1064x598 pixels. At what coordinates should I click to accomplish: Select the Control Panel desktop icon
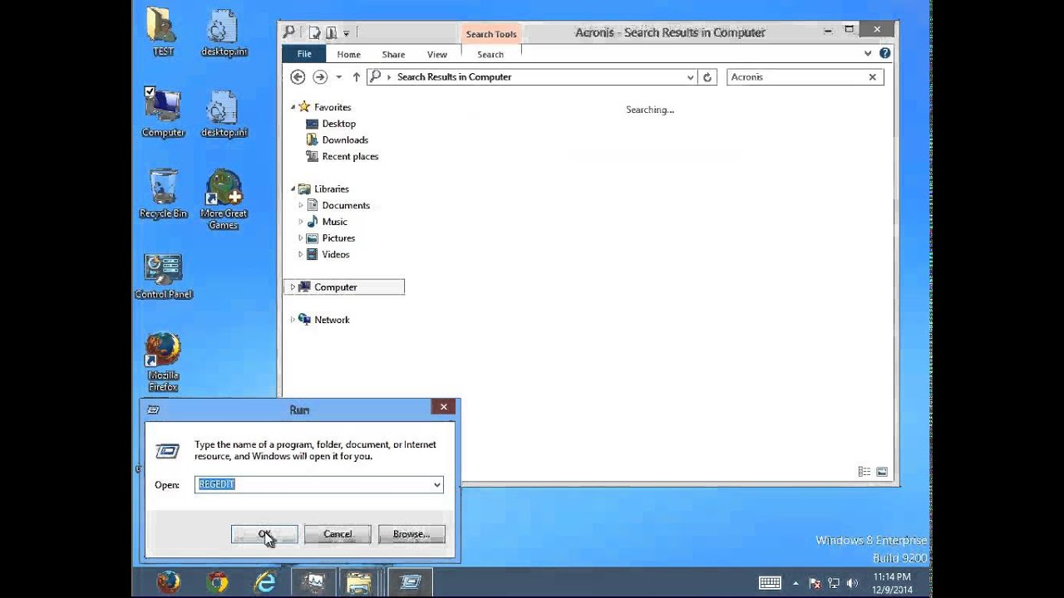click(x=163, y=276)
